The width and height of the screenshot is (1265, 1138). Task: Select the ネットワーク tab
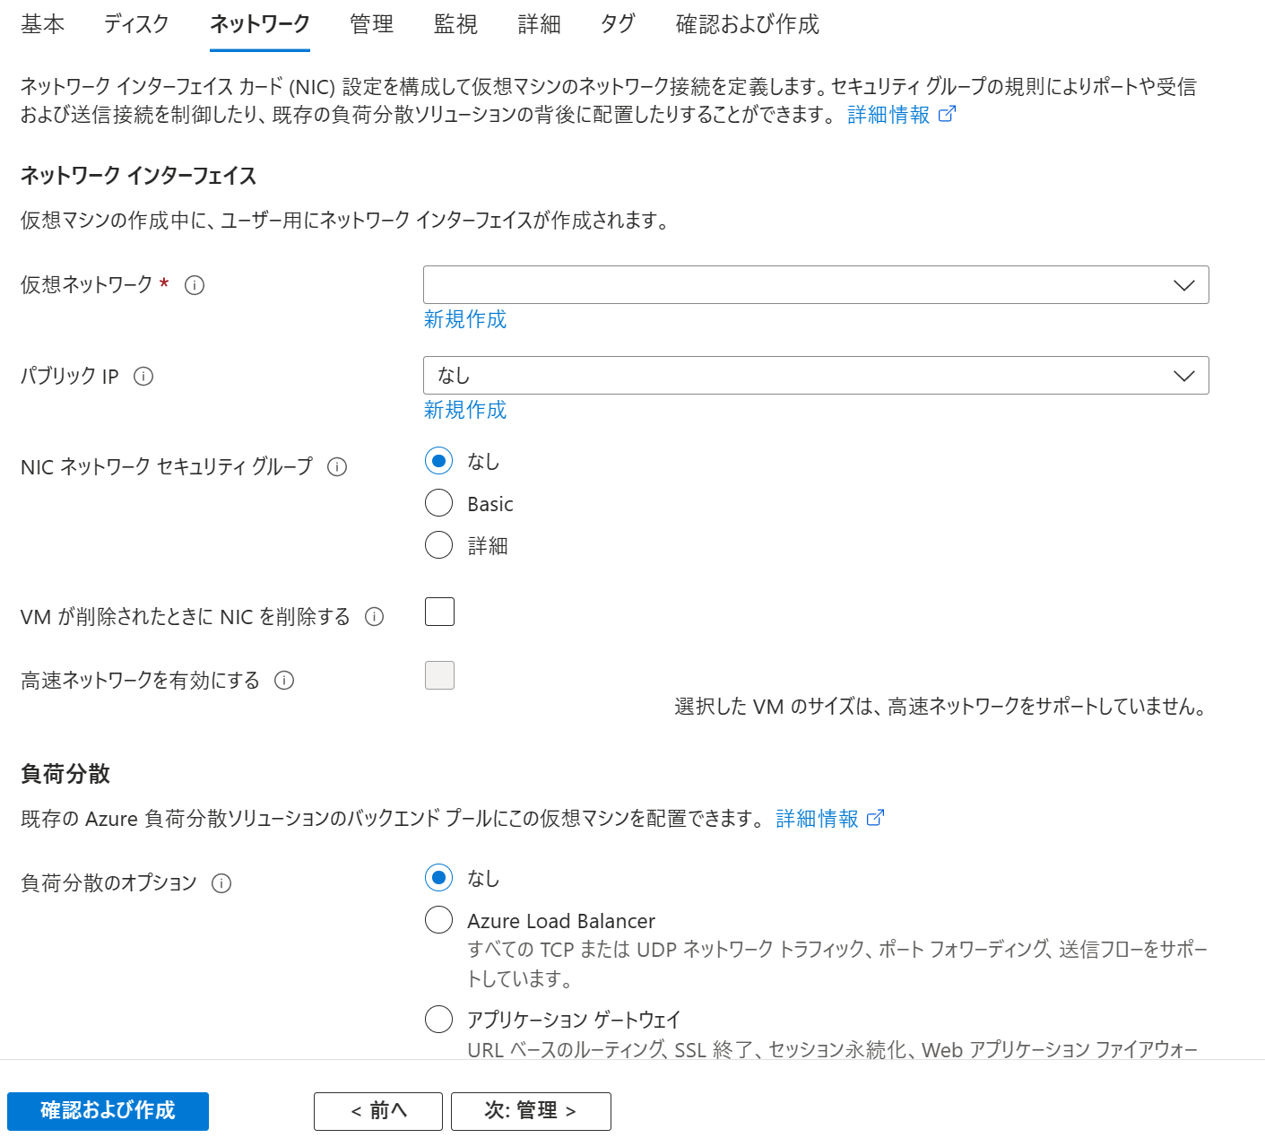pos(259,24)
